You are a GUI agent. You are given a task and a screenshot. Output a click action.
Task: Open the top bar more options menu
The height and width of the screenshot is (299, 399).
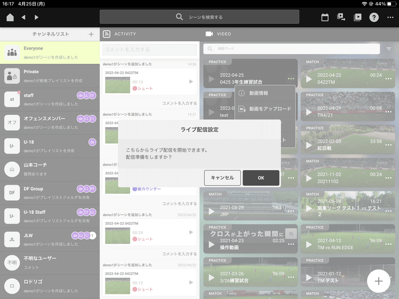pos(391,17)
